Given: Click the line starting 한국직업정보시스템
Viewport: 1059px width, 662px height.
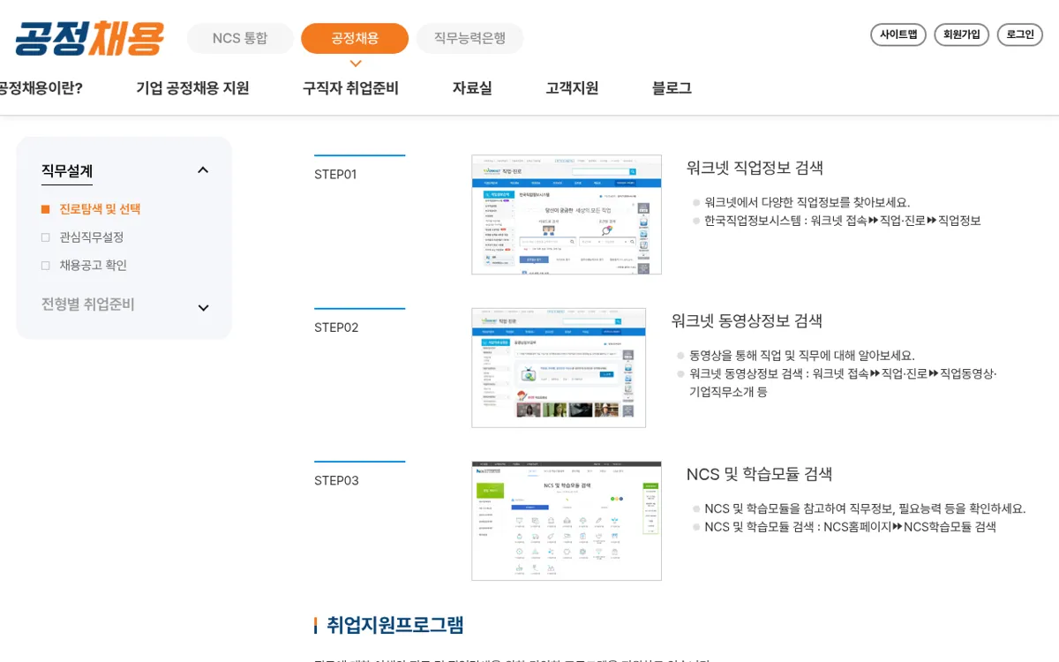Looking at the screenshot, I should tap(843, 221).
